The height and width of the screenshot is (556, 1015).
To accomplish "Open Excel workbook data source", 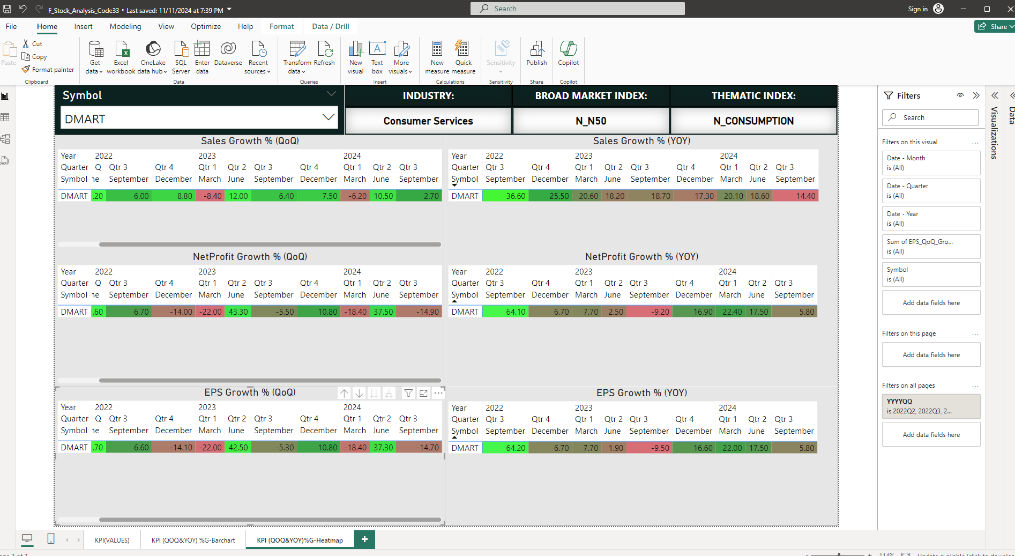I will point(121,57).
